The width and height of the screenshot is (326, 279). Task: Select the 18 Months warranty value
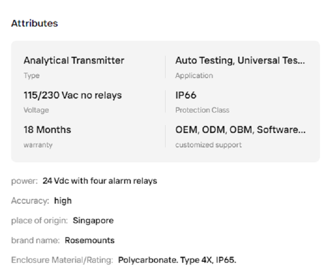pos(47,130)
